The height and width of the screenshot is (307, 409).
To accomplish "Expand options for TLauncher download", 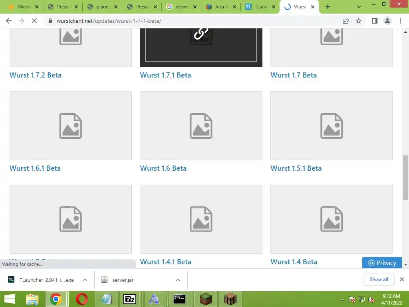I will (x=85, y=280).
